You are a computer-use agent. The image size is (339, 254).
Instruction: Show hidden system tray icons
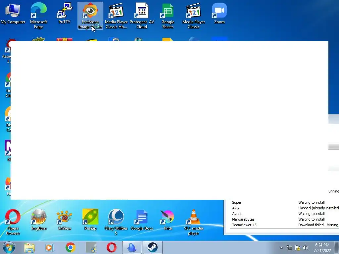pos(281,248)
